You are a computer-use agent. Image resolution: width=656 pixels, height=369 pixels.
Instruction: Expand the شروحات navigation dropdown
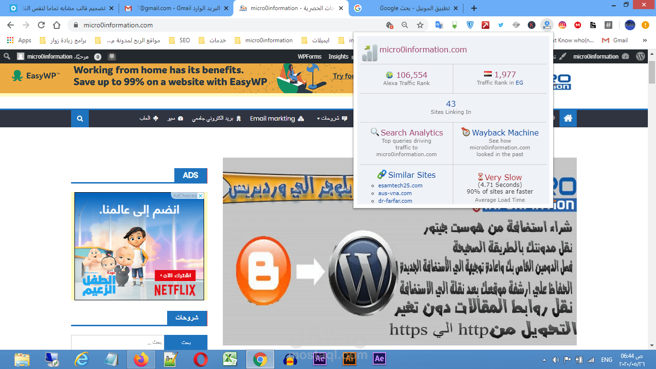[x=332, y=118]
